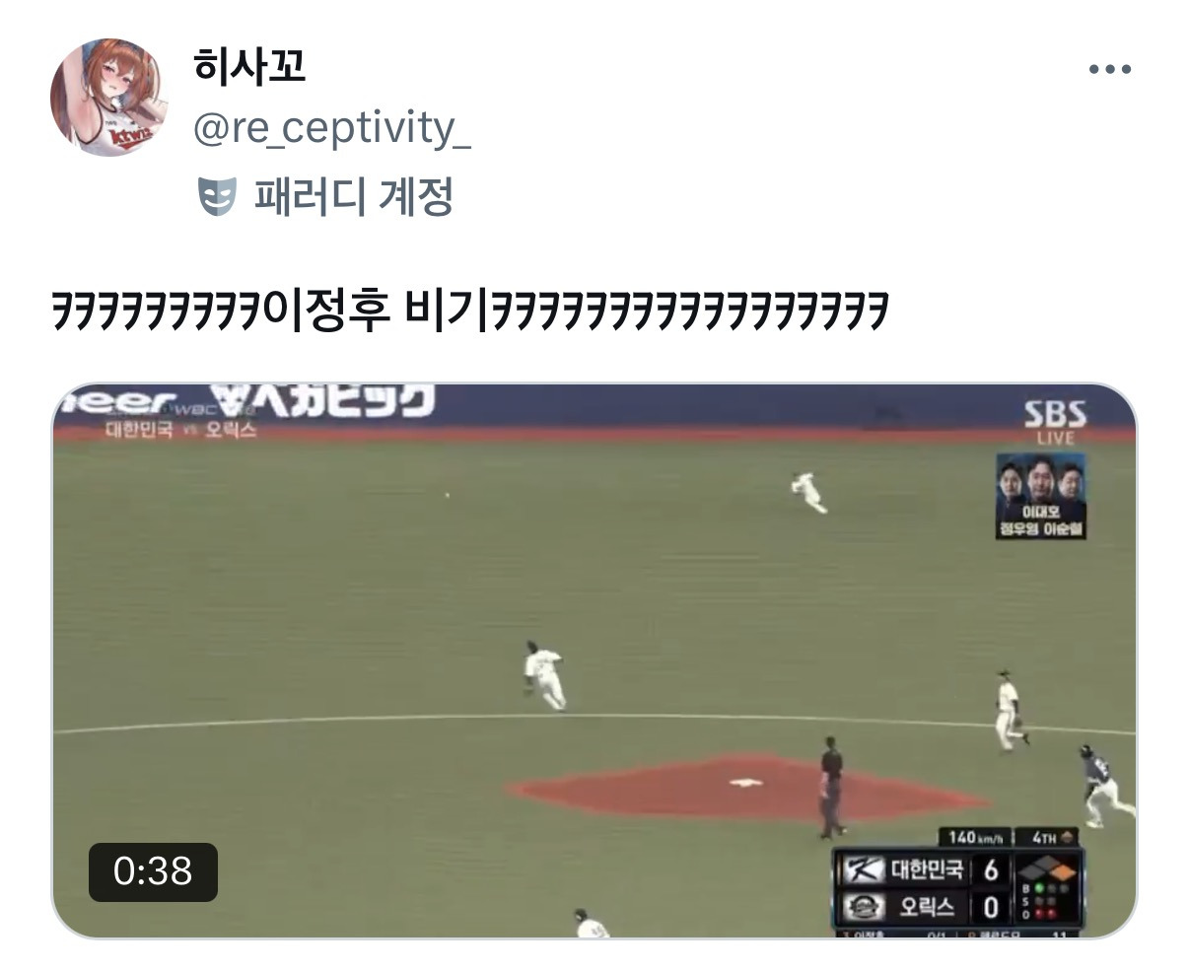Select the tweet text mentioning 이정후
1189x971 pixels.
[x=470, y=311]
